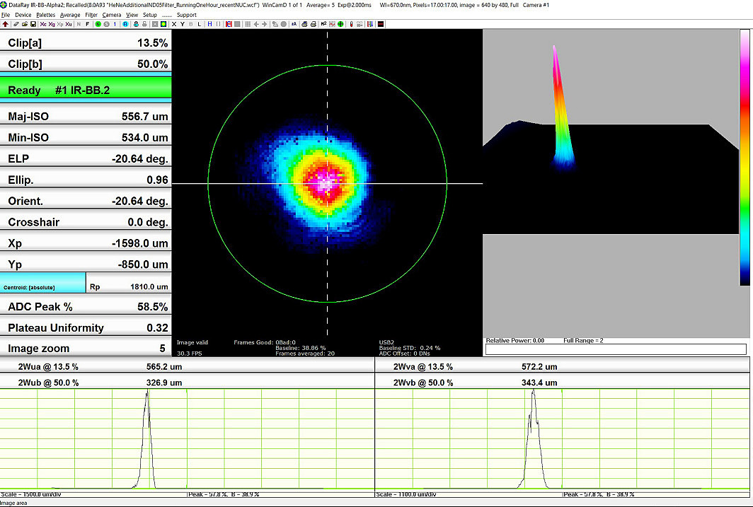Click the printer icon in toolbar

point(304,24)
